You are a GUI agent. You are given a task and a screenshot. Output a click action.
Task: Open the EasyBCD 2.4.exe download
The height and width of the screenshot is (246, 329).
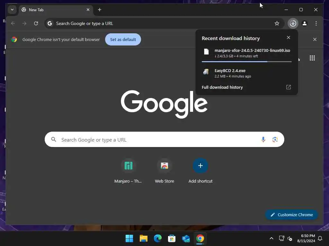(246, 73)
